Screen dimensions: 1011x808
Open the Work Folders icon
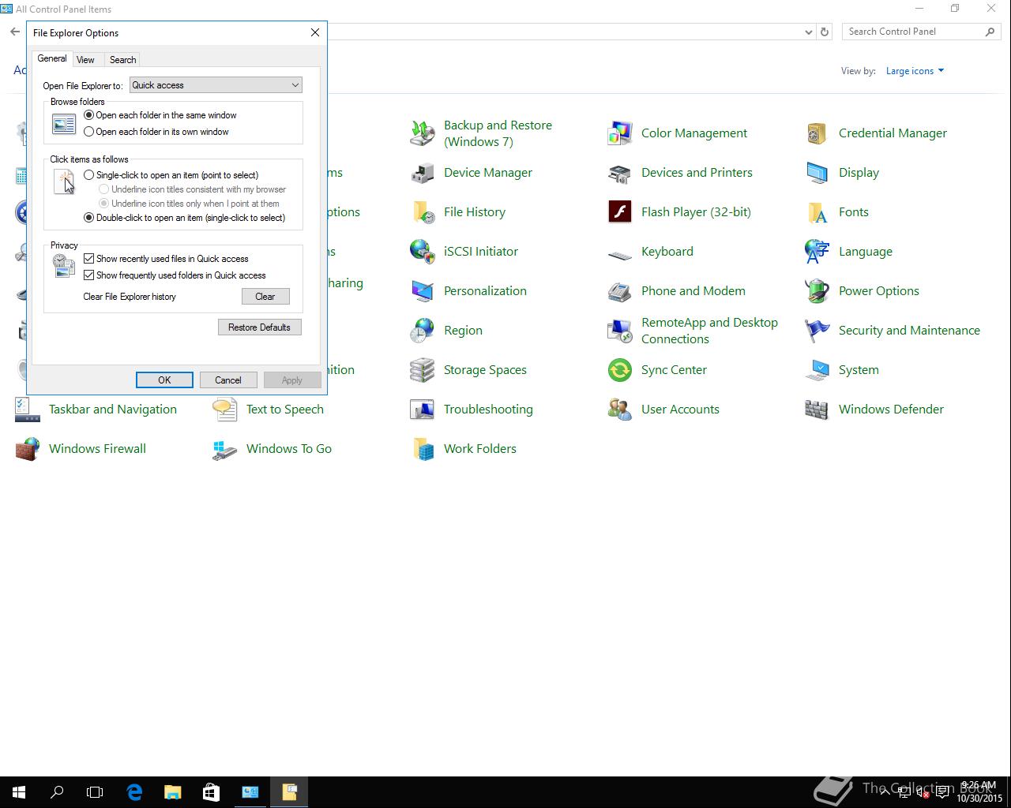coord(423,449)
